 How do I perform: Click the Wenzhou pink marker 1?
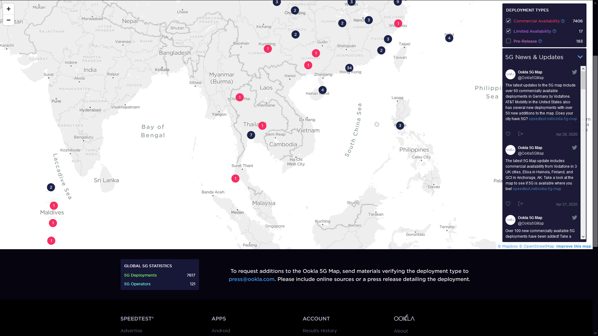point(398,23)
